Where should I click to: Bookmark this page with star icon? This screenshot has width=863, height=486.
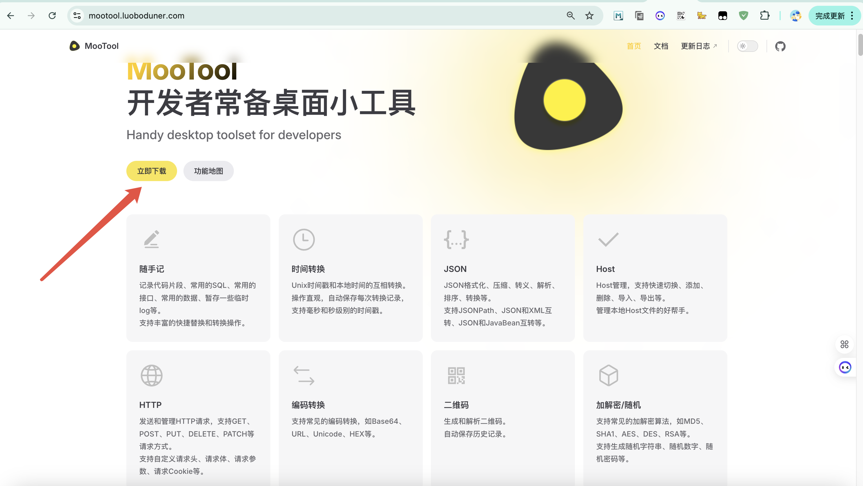coord(589,16)
